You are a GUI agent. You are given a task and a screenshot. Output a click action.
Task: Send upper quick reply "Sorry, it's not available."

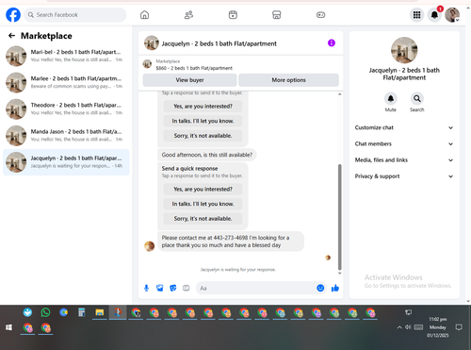(x=203, y=136)
